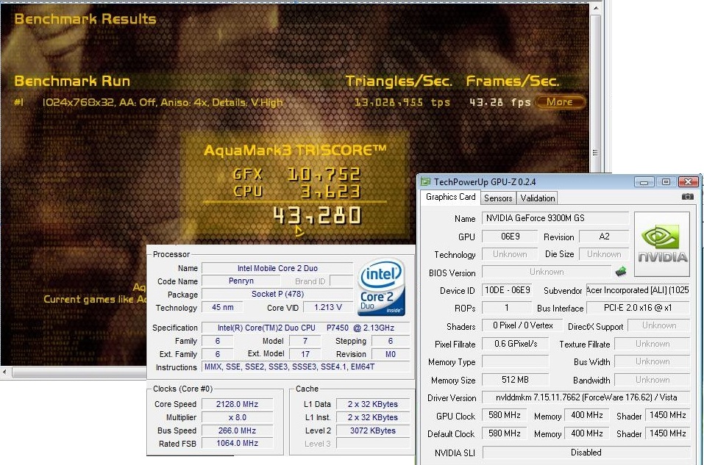Close the GPU-Z window
Screen dimensions: 704x465
coord(689,181)
